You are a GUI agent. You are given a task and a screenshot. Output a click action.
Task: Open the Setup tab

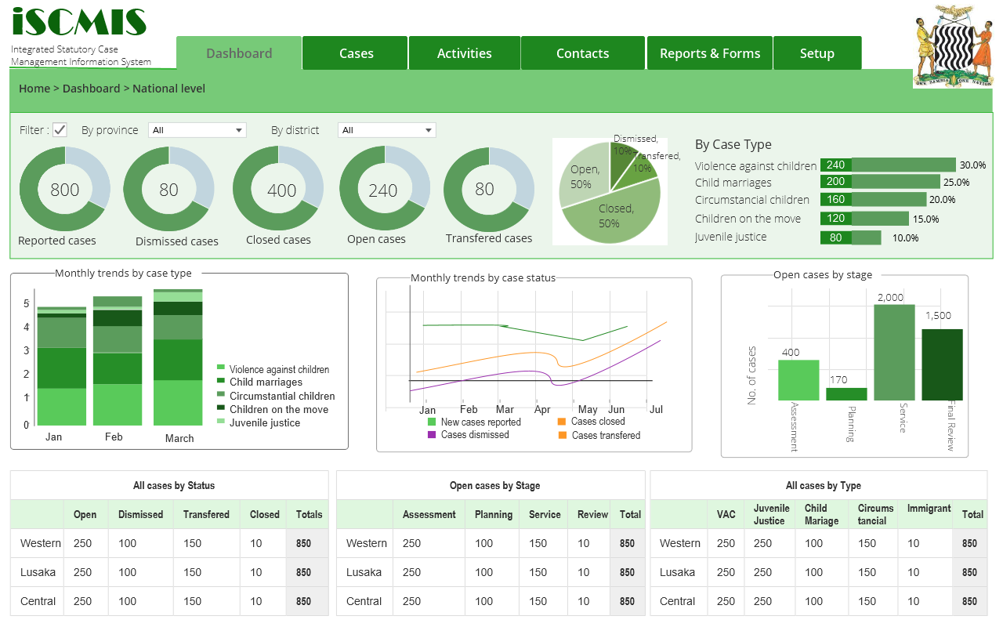[817, 53]
